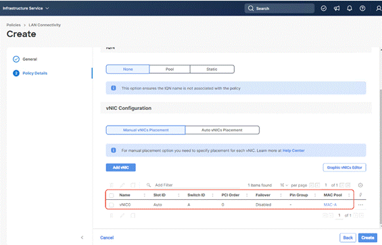Go to next page above the table
Screen dimensions: 382x245
[342, 185]
